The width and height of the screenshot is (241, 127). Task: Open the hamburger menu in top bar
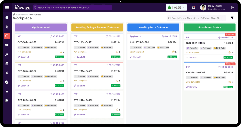(x=7, y=7)
